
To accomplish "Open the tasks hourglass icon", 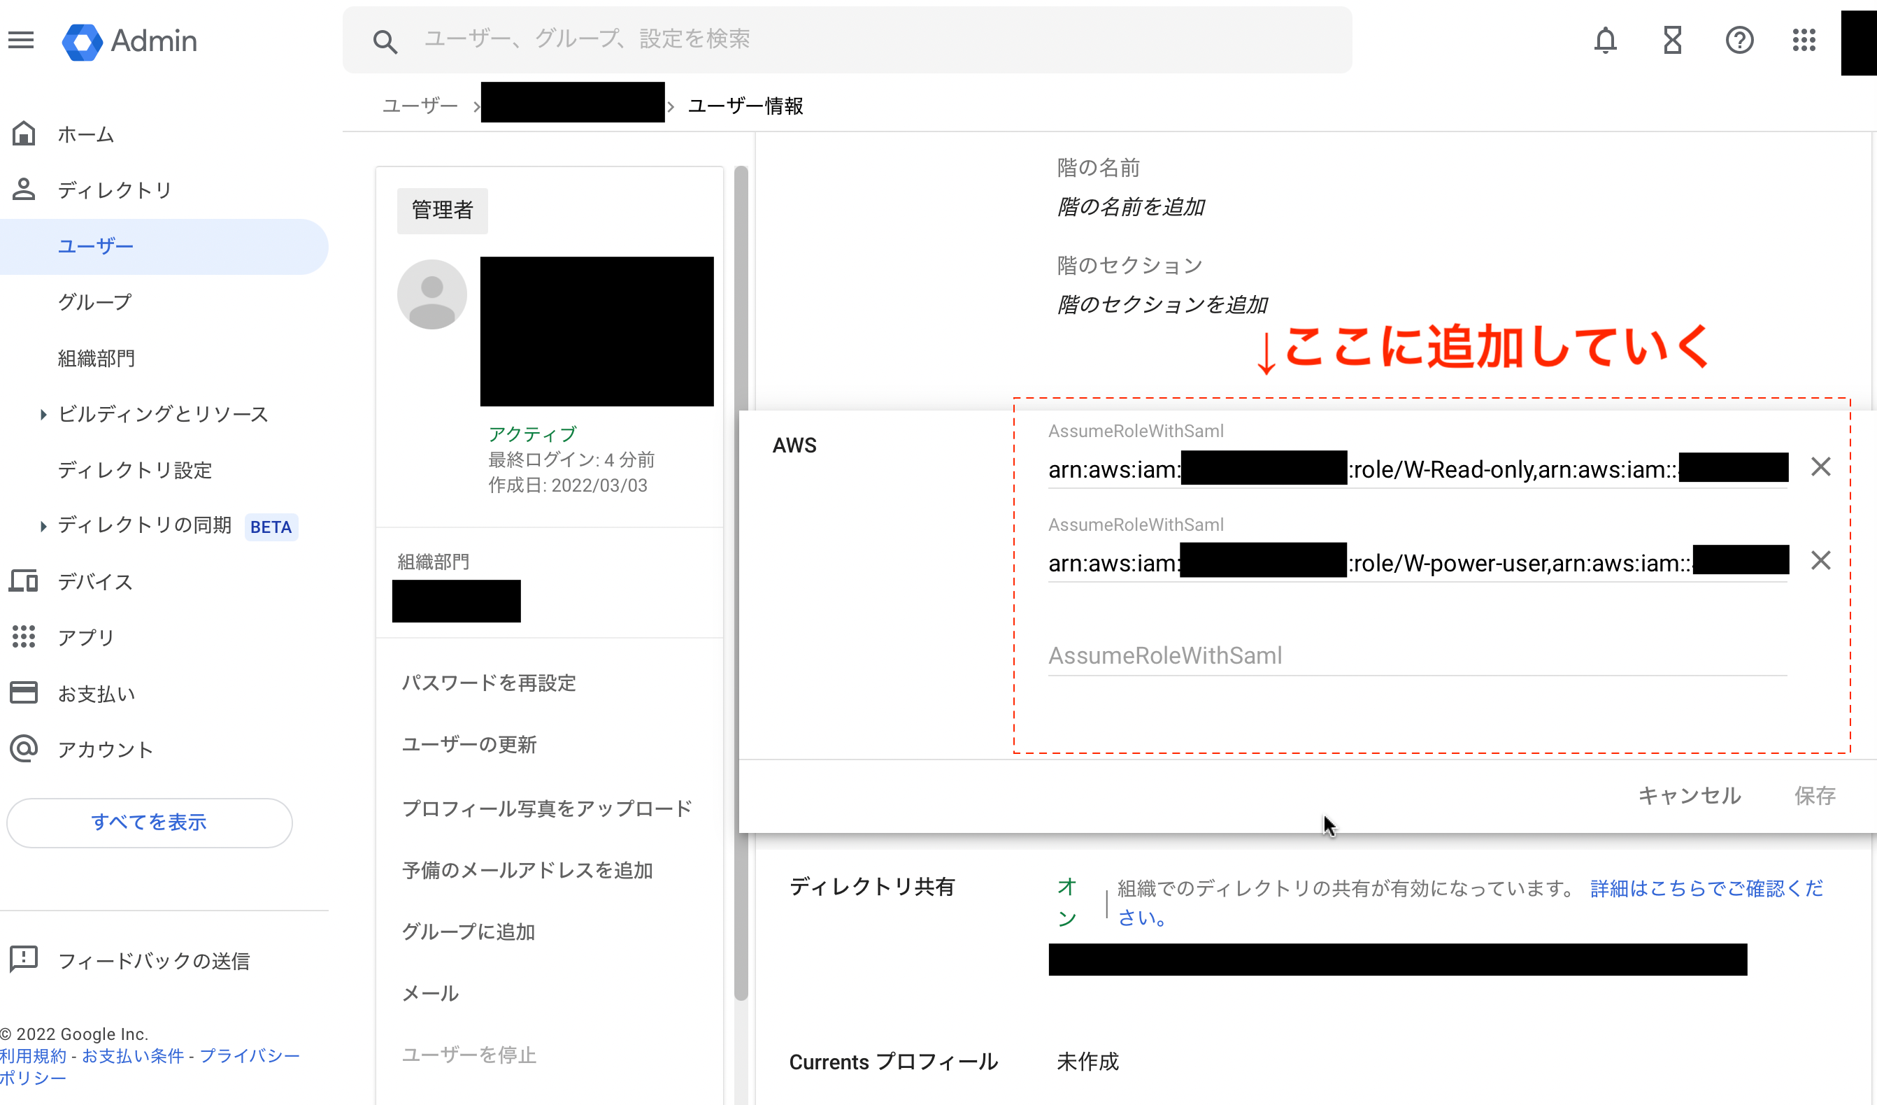I will click(x=1672, y=39).
